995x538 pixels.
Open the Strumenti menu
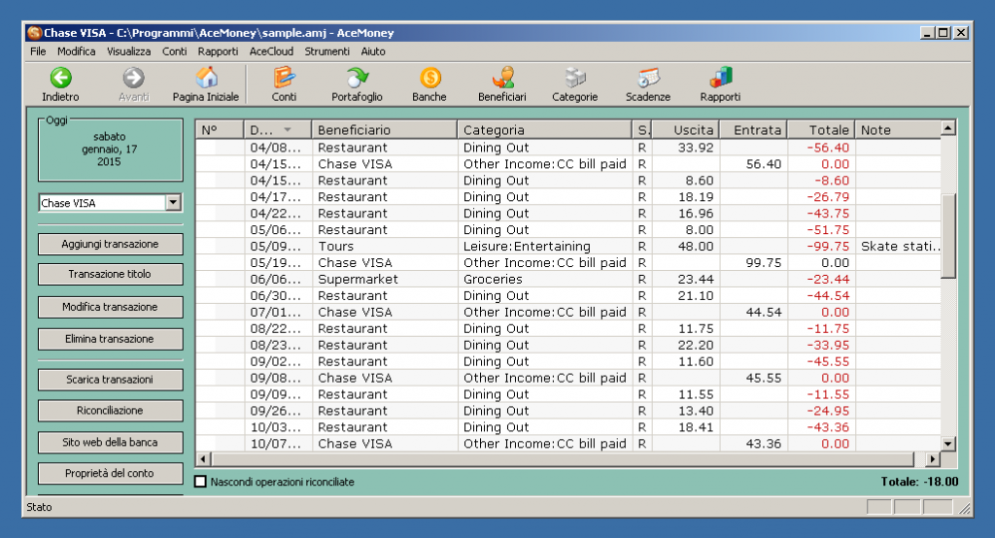[326, 51]
